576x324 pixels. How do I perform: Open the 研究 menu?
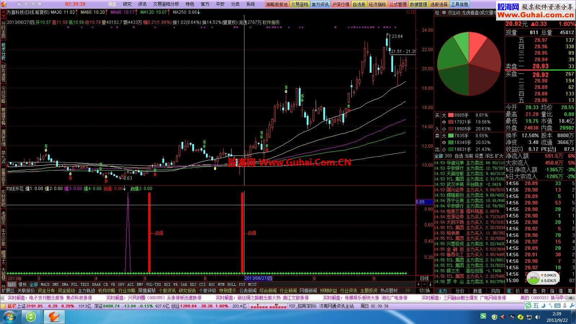pos(127,4)
